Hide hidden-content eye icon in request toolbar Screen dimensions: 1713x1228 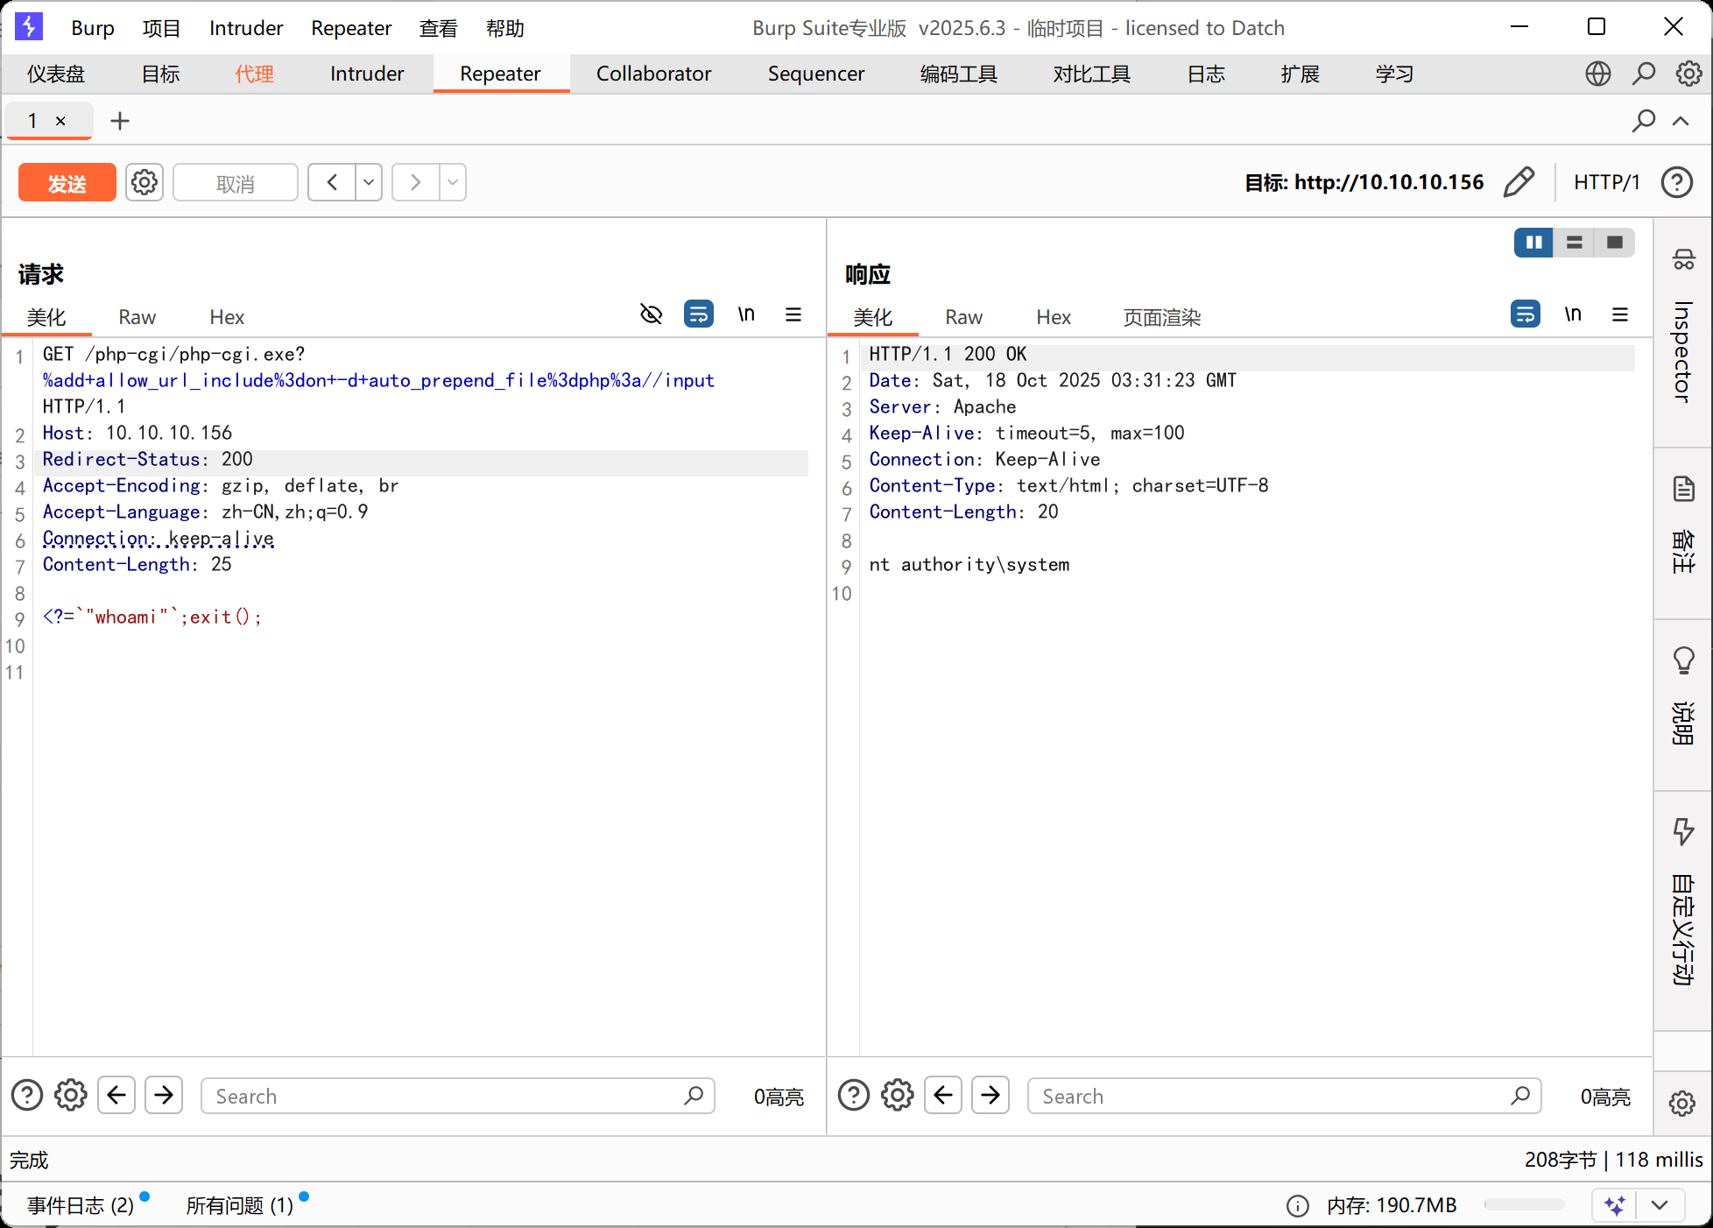coord(651,314)
